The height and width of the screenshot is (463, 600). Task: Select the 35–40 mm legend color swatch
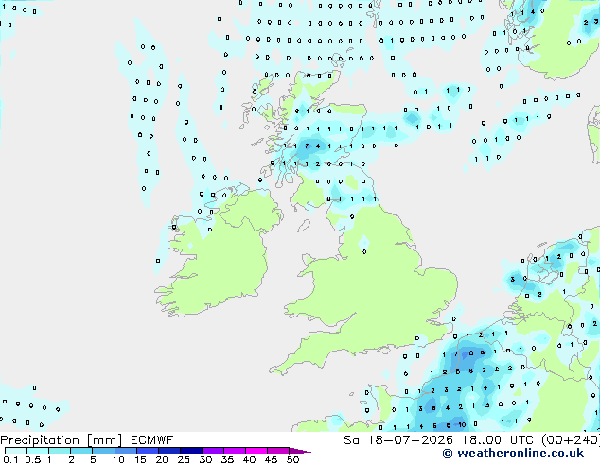[x=235, y=451]
